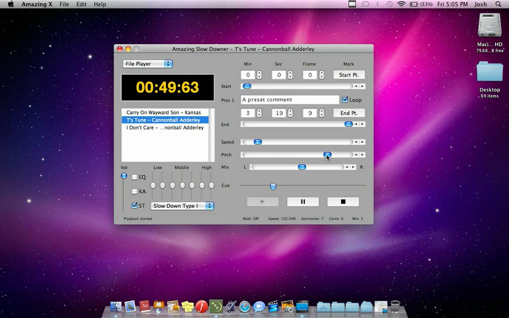Nudge the Start slider left with its arrow
Viewport: 509px width, 318px height.
point(356,86)
